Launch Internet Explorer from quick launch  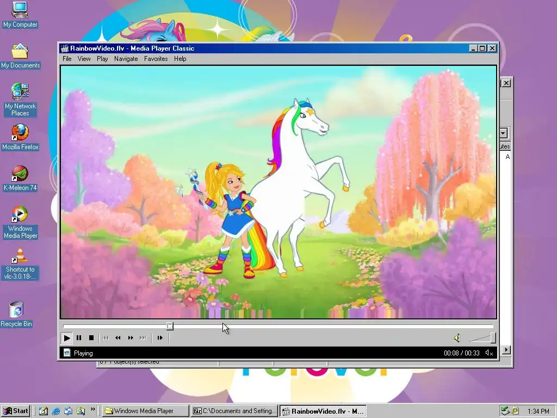coord(56,411)
